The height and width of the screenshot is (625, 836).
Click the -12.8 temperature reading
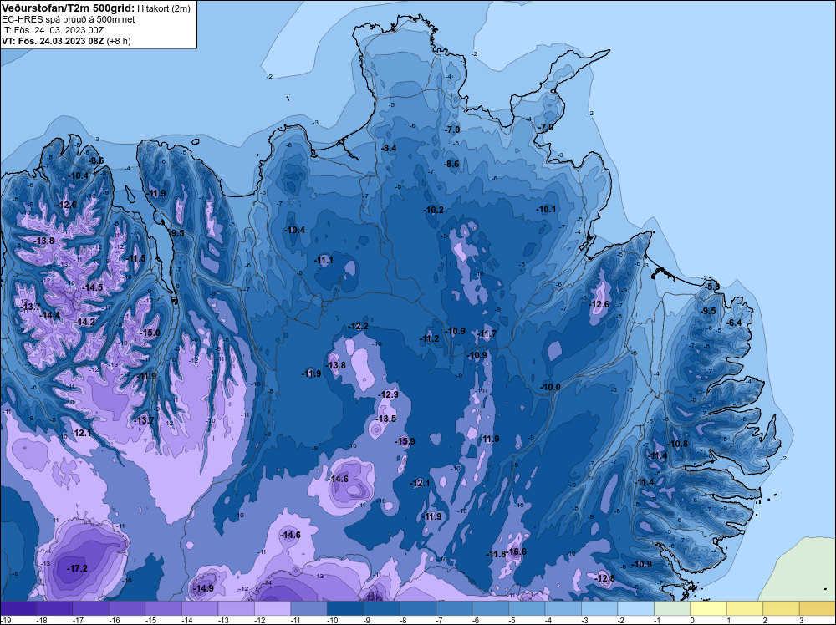(x=604, y=578)
